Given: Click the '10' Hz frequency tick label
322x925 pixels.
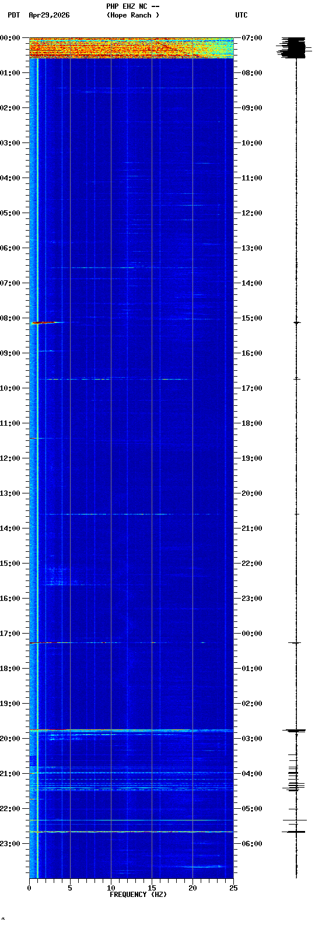Looking at the screenshot, I should (x=111, y=888).
